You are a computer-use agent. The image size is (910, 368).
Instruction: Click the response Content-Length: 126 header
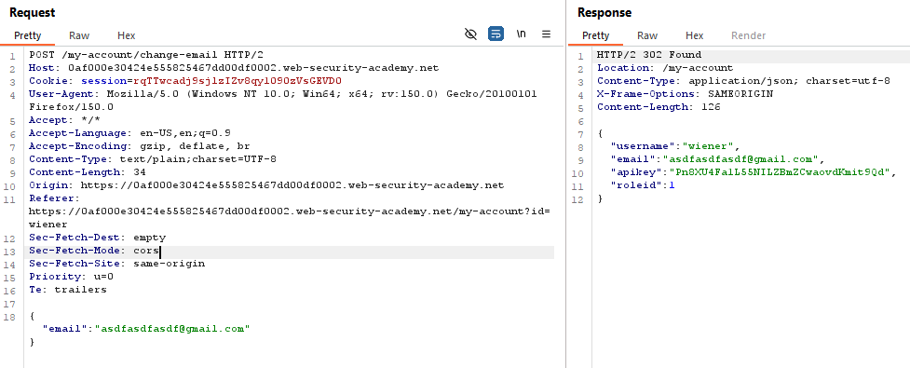tap(659, 107)
